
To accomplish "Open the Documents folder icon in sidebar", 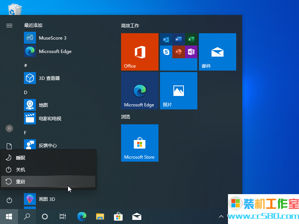I will pyautogui.click(x=9, y=146).
